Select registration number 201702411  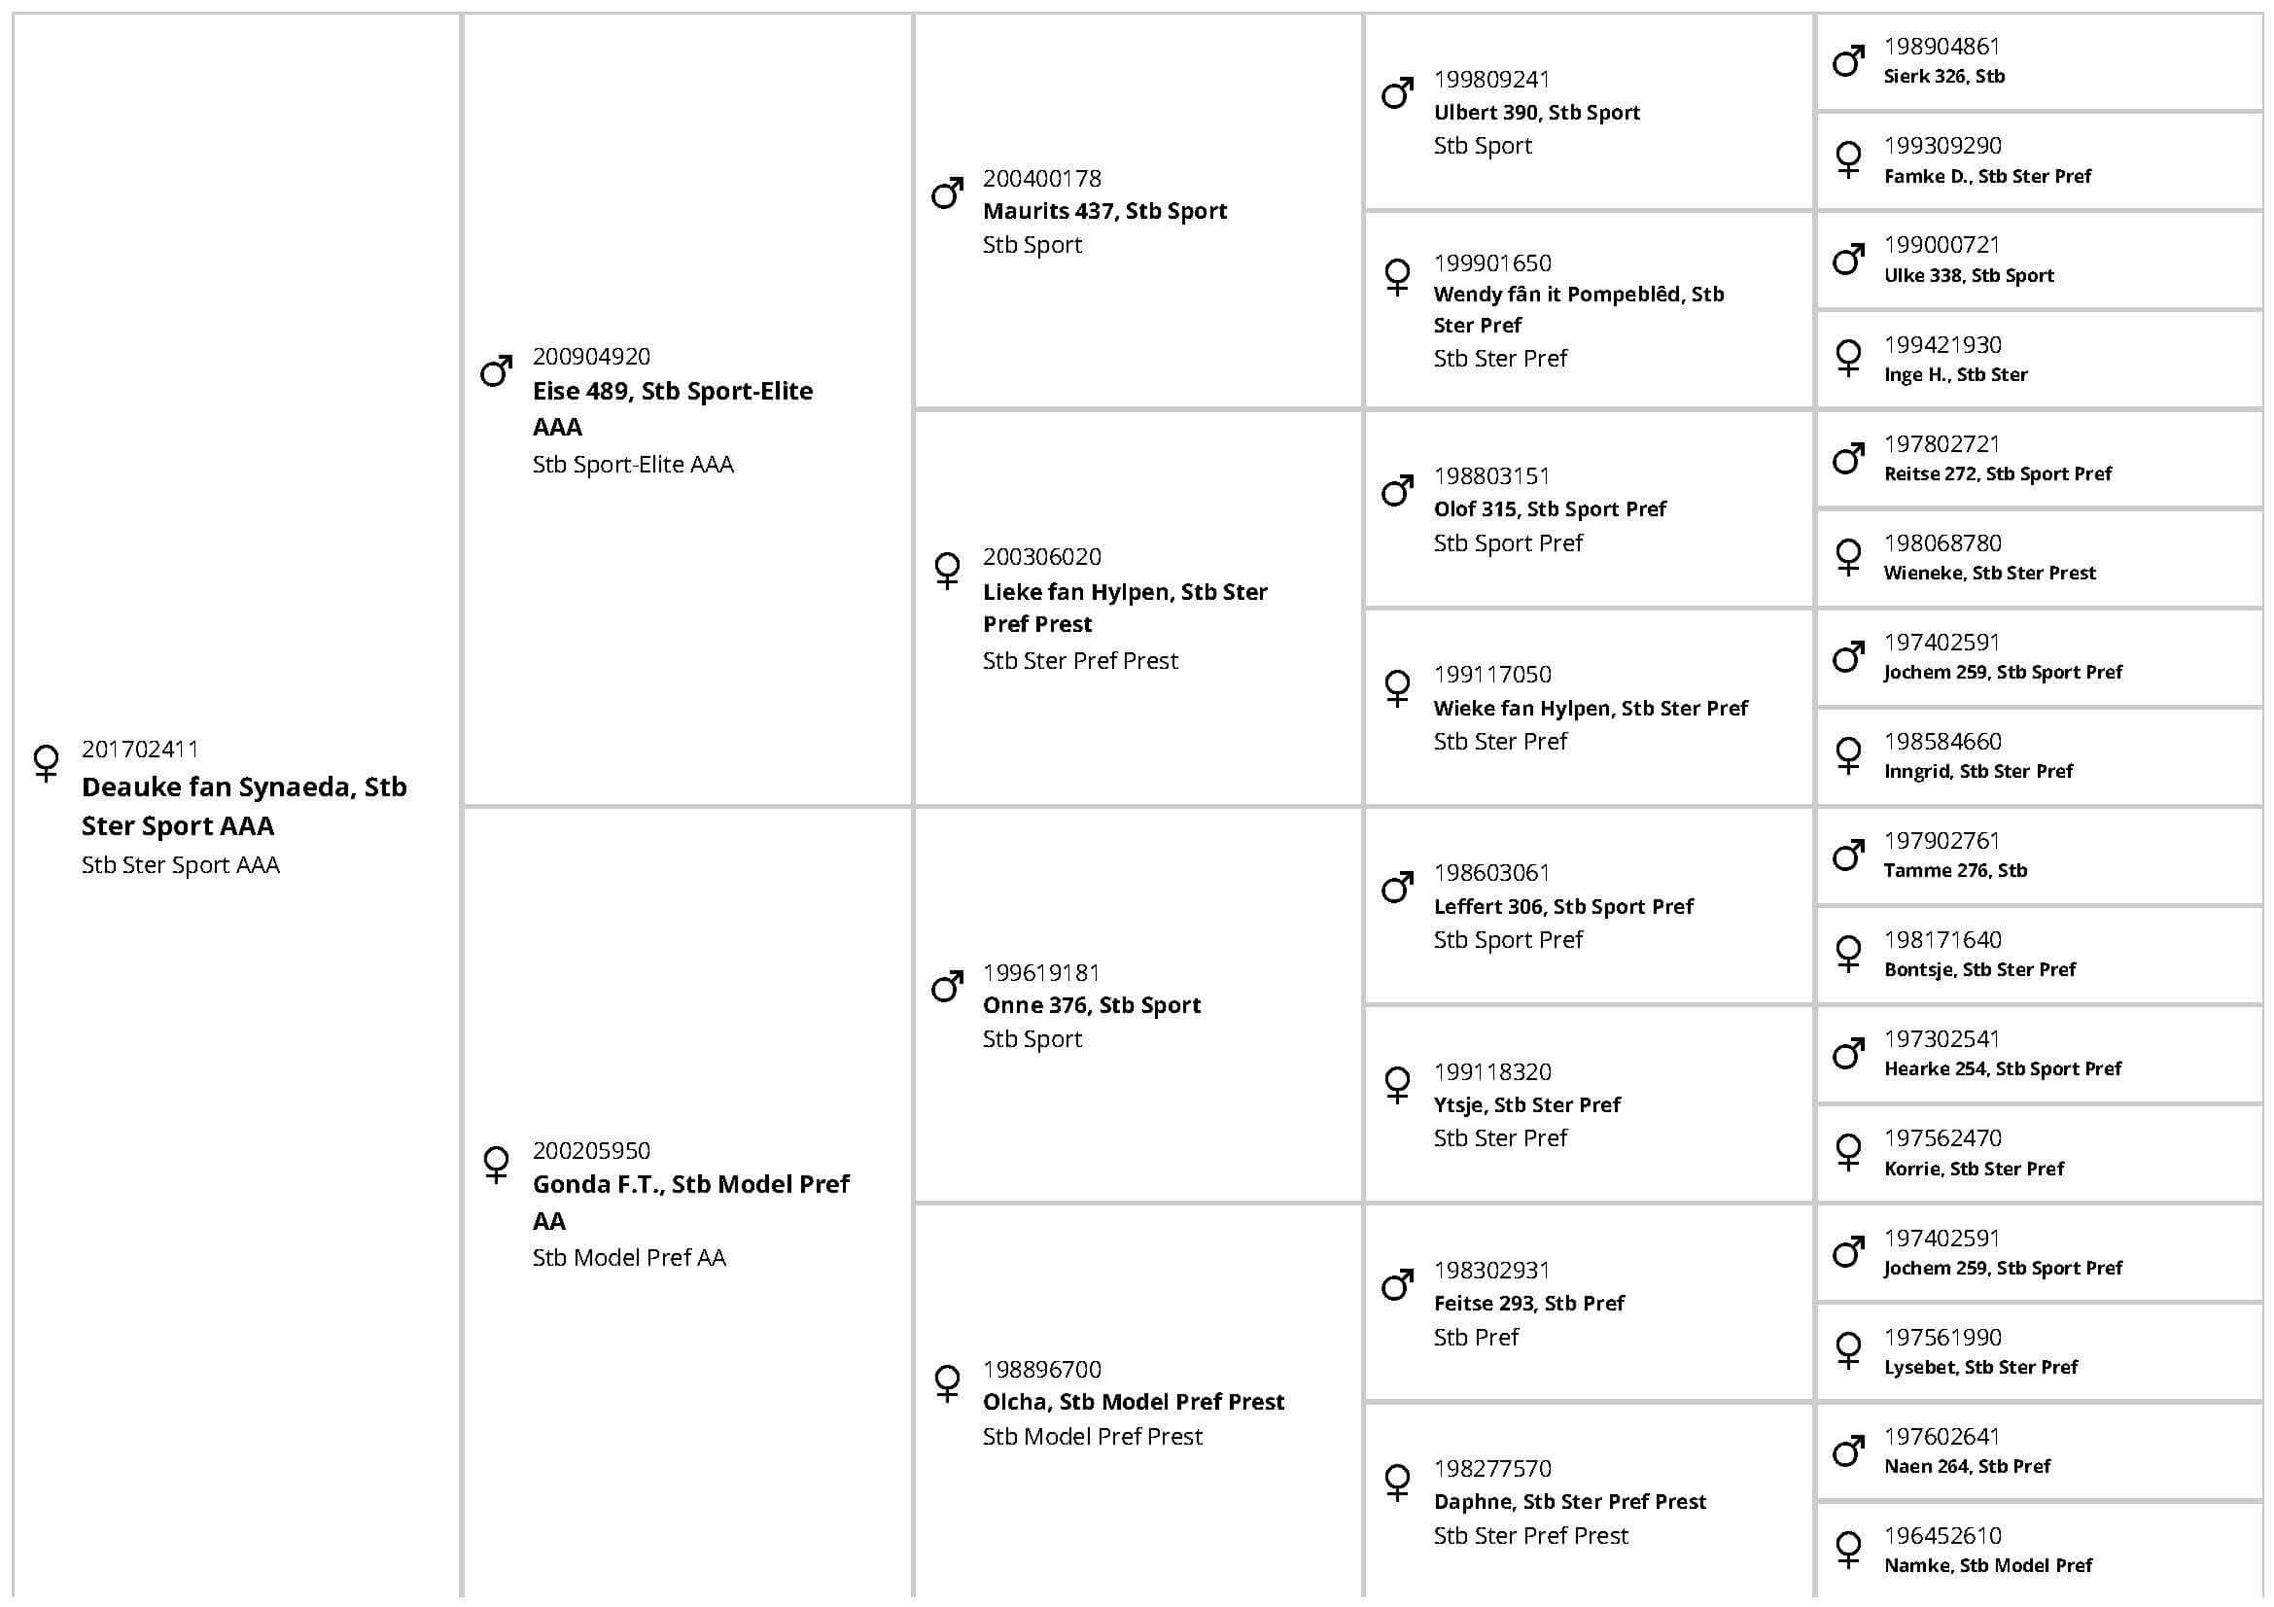coord(140,749)
